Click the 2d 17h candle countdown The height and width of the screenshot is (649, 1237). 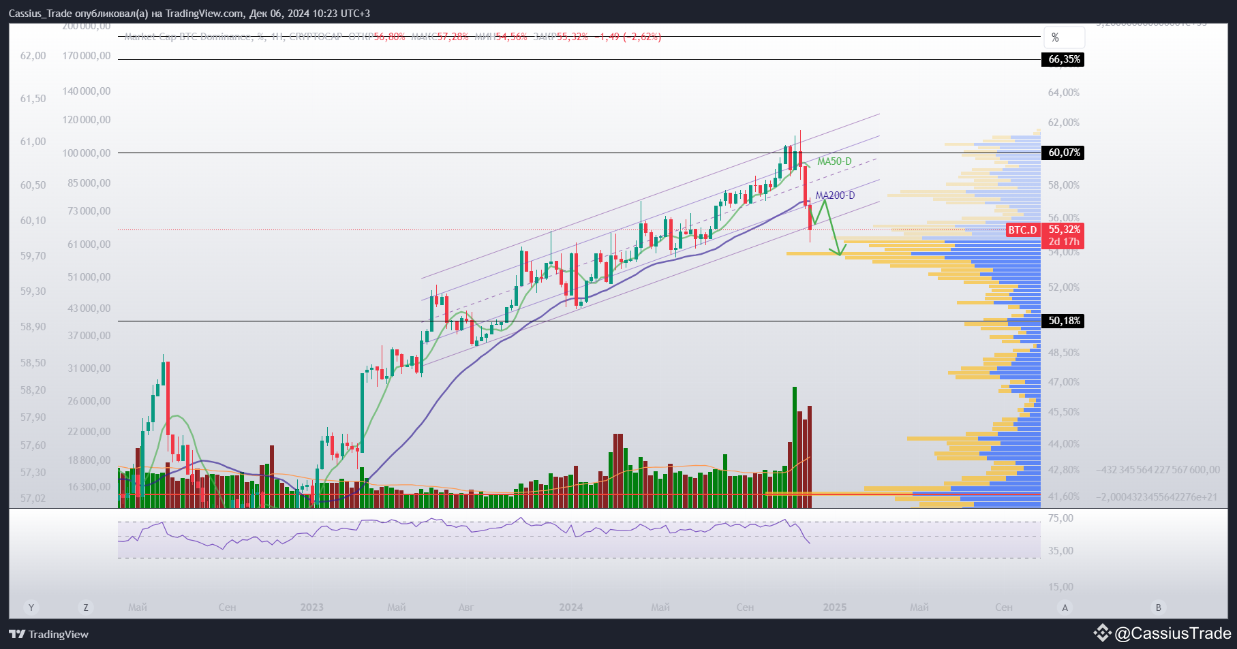coord(1064,242)
